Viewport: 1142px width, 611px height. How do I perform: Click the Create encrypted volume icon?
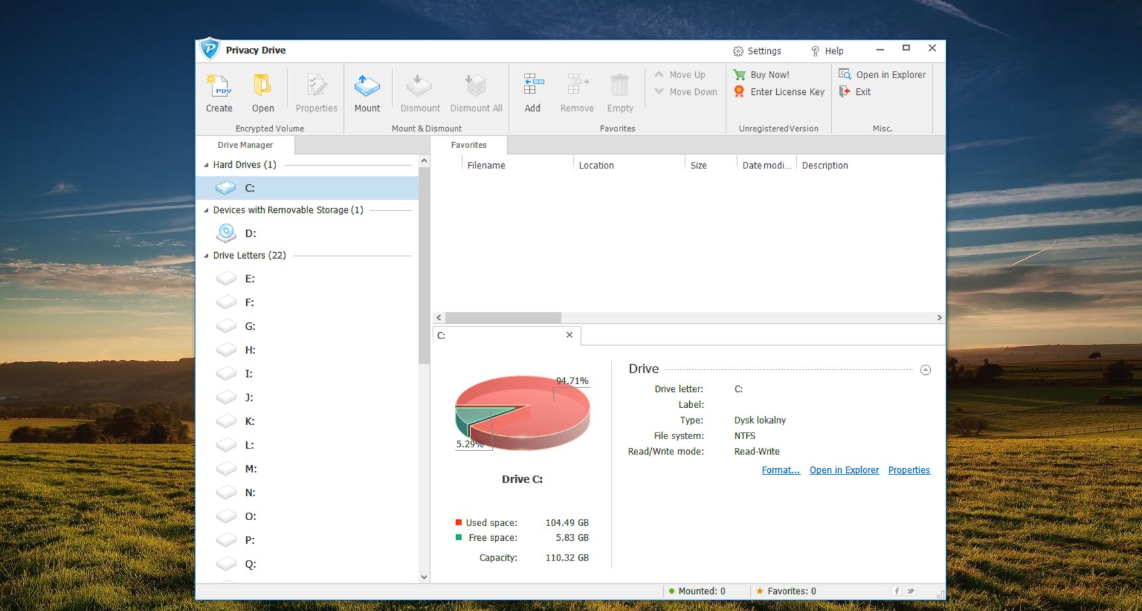[x=219, y=94]
